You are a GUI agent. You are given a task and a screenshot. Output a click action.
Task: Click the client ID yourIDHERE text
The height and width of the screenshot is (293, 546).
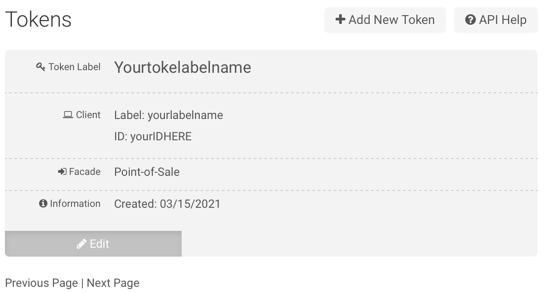(x=153, y=136)
